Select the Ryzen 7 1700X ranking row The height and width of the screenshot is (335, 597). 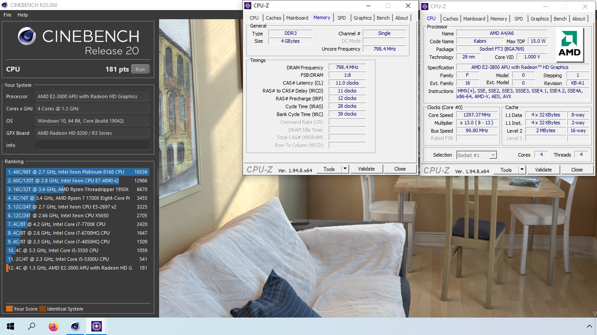coord(77,198)
